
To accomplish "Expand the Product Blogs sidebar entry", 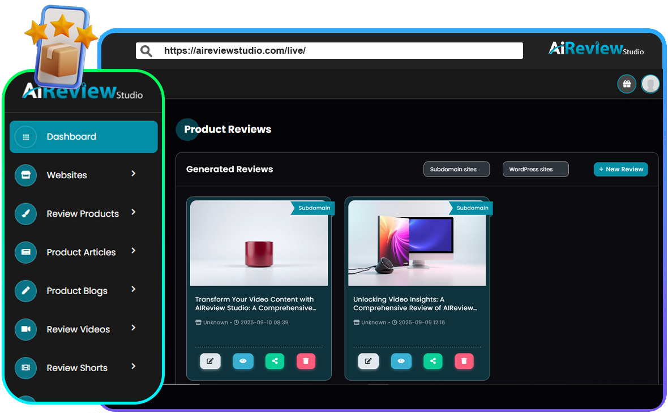I will click(x=133, y=289).
